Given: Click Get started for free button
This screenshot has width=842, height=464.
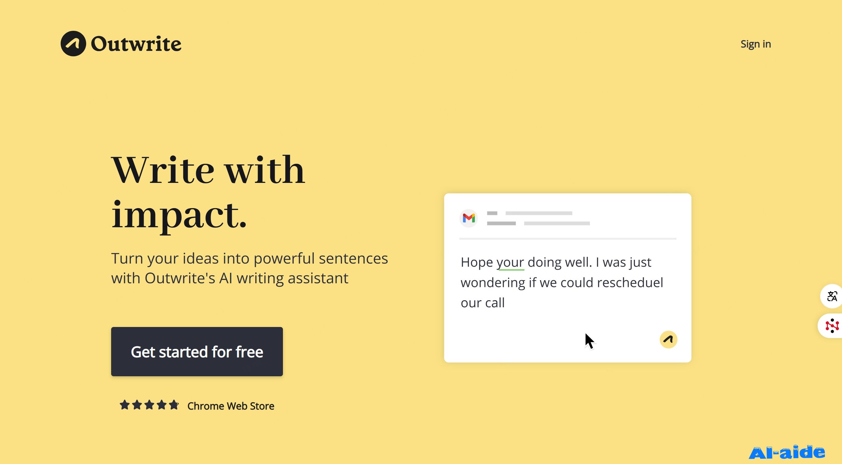Looking at the screenshot, I should click(197, 352).
